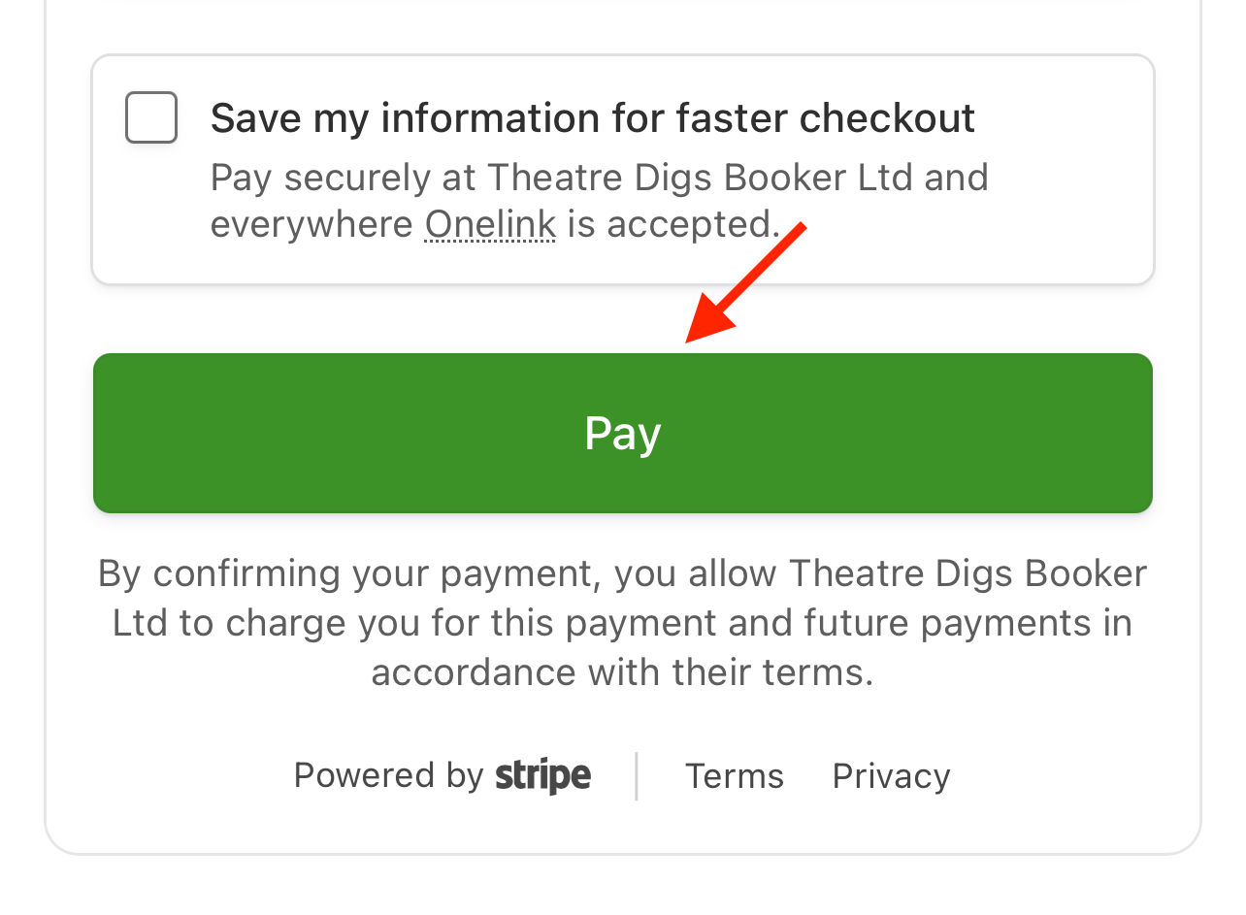Click 'Ltd to charge you' disclaimer line
Viewport: 1246px width, 915px height.
(x=623, y=623)
